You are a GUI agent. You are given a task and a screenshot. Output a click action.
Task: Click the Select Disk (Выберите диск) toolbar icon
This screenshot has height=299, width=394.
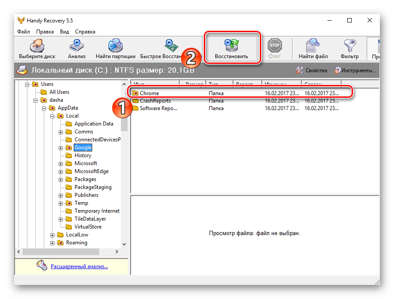pos(37,48)
